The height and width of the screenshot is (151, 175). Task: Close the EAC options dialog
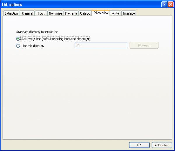click(x=171, y=4)
